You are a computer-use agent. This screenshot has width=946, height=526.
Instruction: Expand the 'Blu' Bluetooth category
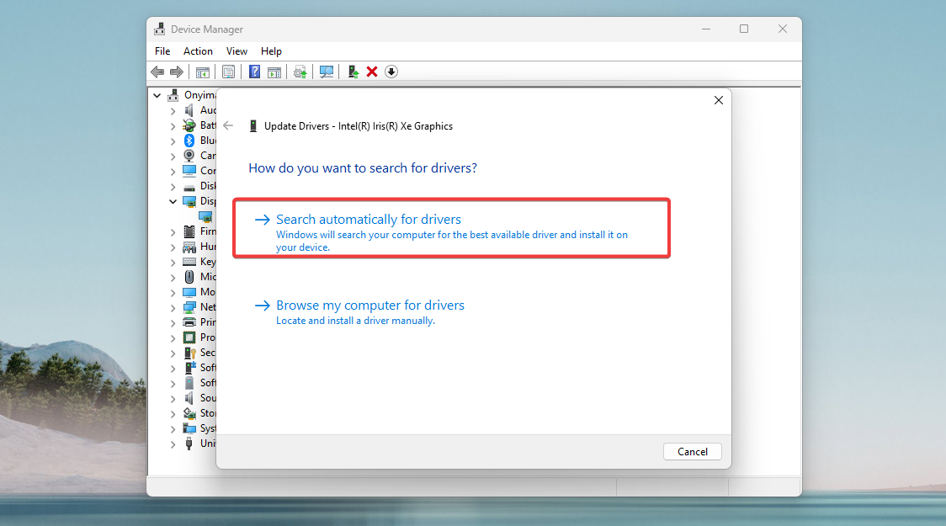point(173,141)
